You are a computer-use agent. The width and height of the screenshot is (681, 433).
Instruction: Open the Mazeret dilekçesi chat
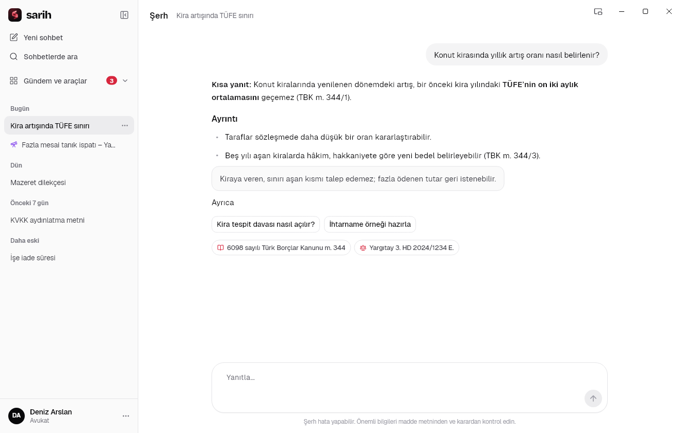pyautogui.click(x=69, y=182)
